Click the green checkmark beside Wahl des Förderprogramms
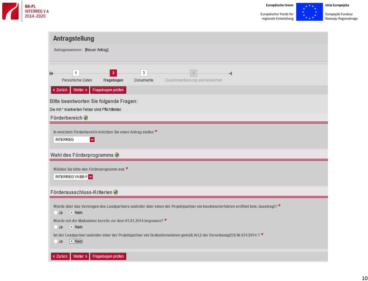 point(117,155)
